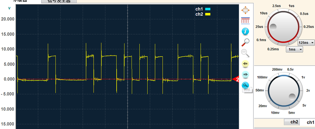The width and height of the screenshot is (315, 129).
Task: Set time knob to 0.5us
Action: [304, 13]
